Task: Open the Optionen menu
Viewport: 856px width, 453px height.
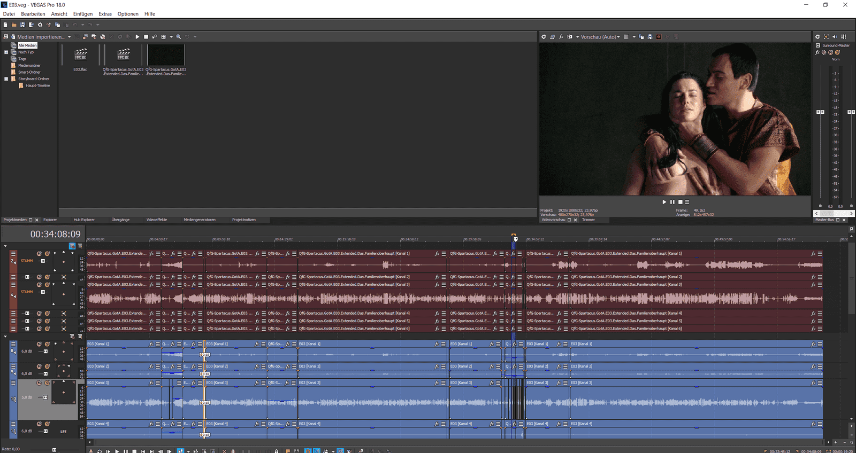Action: coord(128,14)
